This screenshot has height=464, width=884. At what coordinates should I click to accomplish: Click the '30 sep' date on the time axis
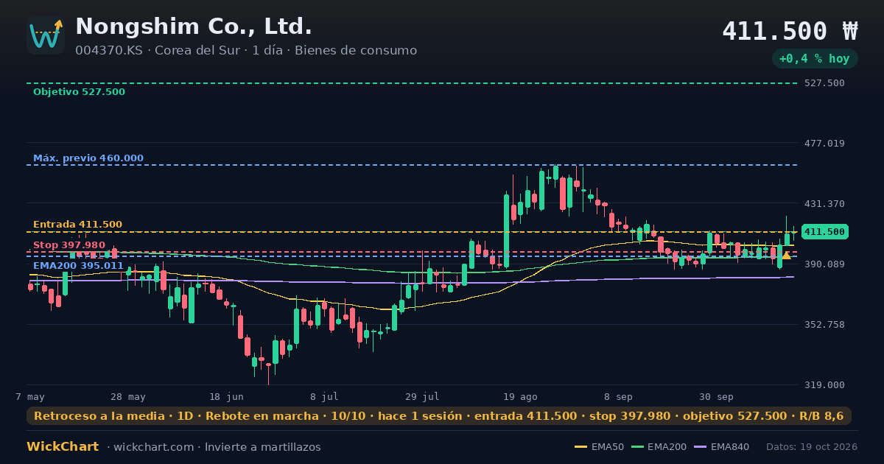[716, 397]
